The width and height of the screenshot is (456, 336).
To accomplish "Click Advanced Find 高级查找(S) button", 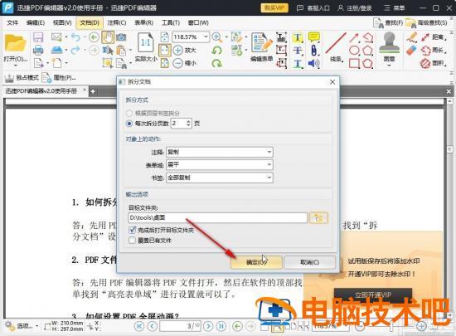I will tap(427, 22).
